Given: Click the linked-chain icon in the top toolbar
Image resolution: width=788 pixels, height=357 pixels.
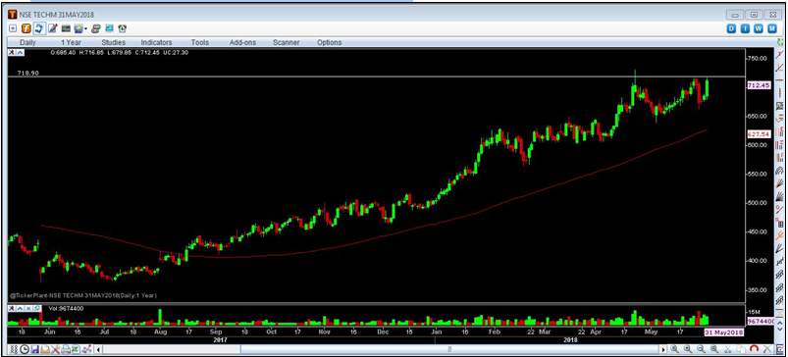Looking at the screenshot, I should 96,29.
